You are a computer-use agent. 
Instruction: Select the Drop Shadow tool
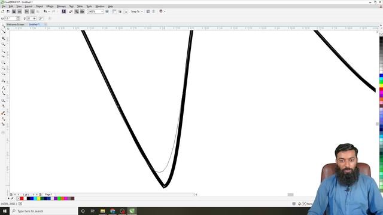click(x=3, y=100)
